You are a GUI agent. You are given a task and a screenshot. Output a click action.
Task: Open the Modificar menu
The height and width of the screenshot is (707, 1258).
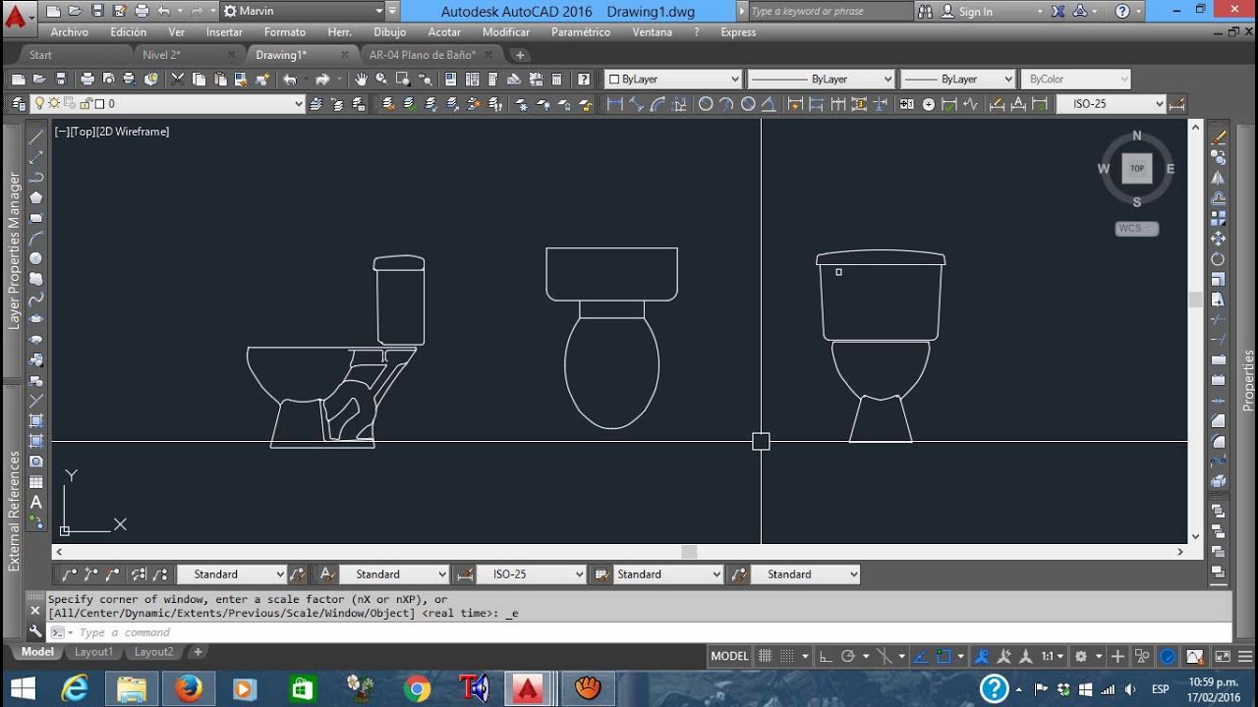coord(506,32)
